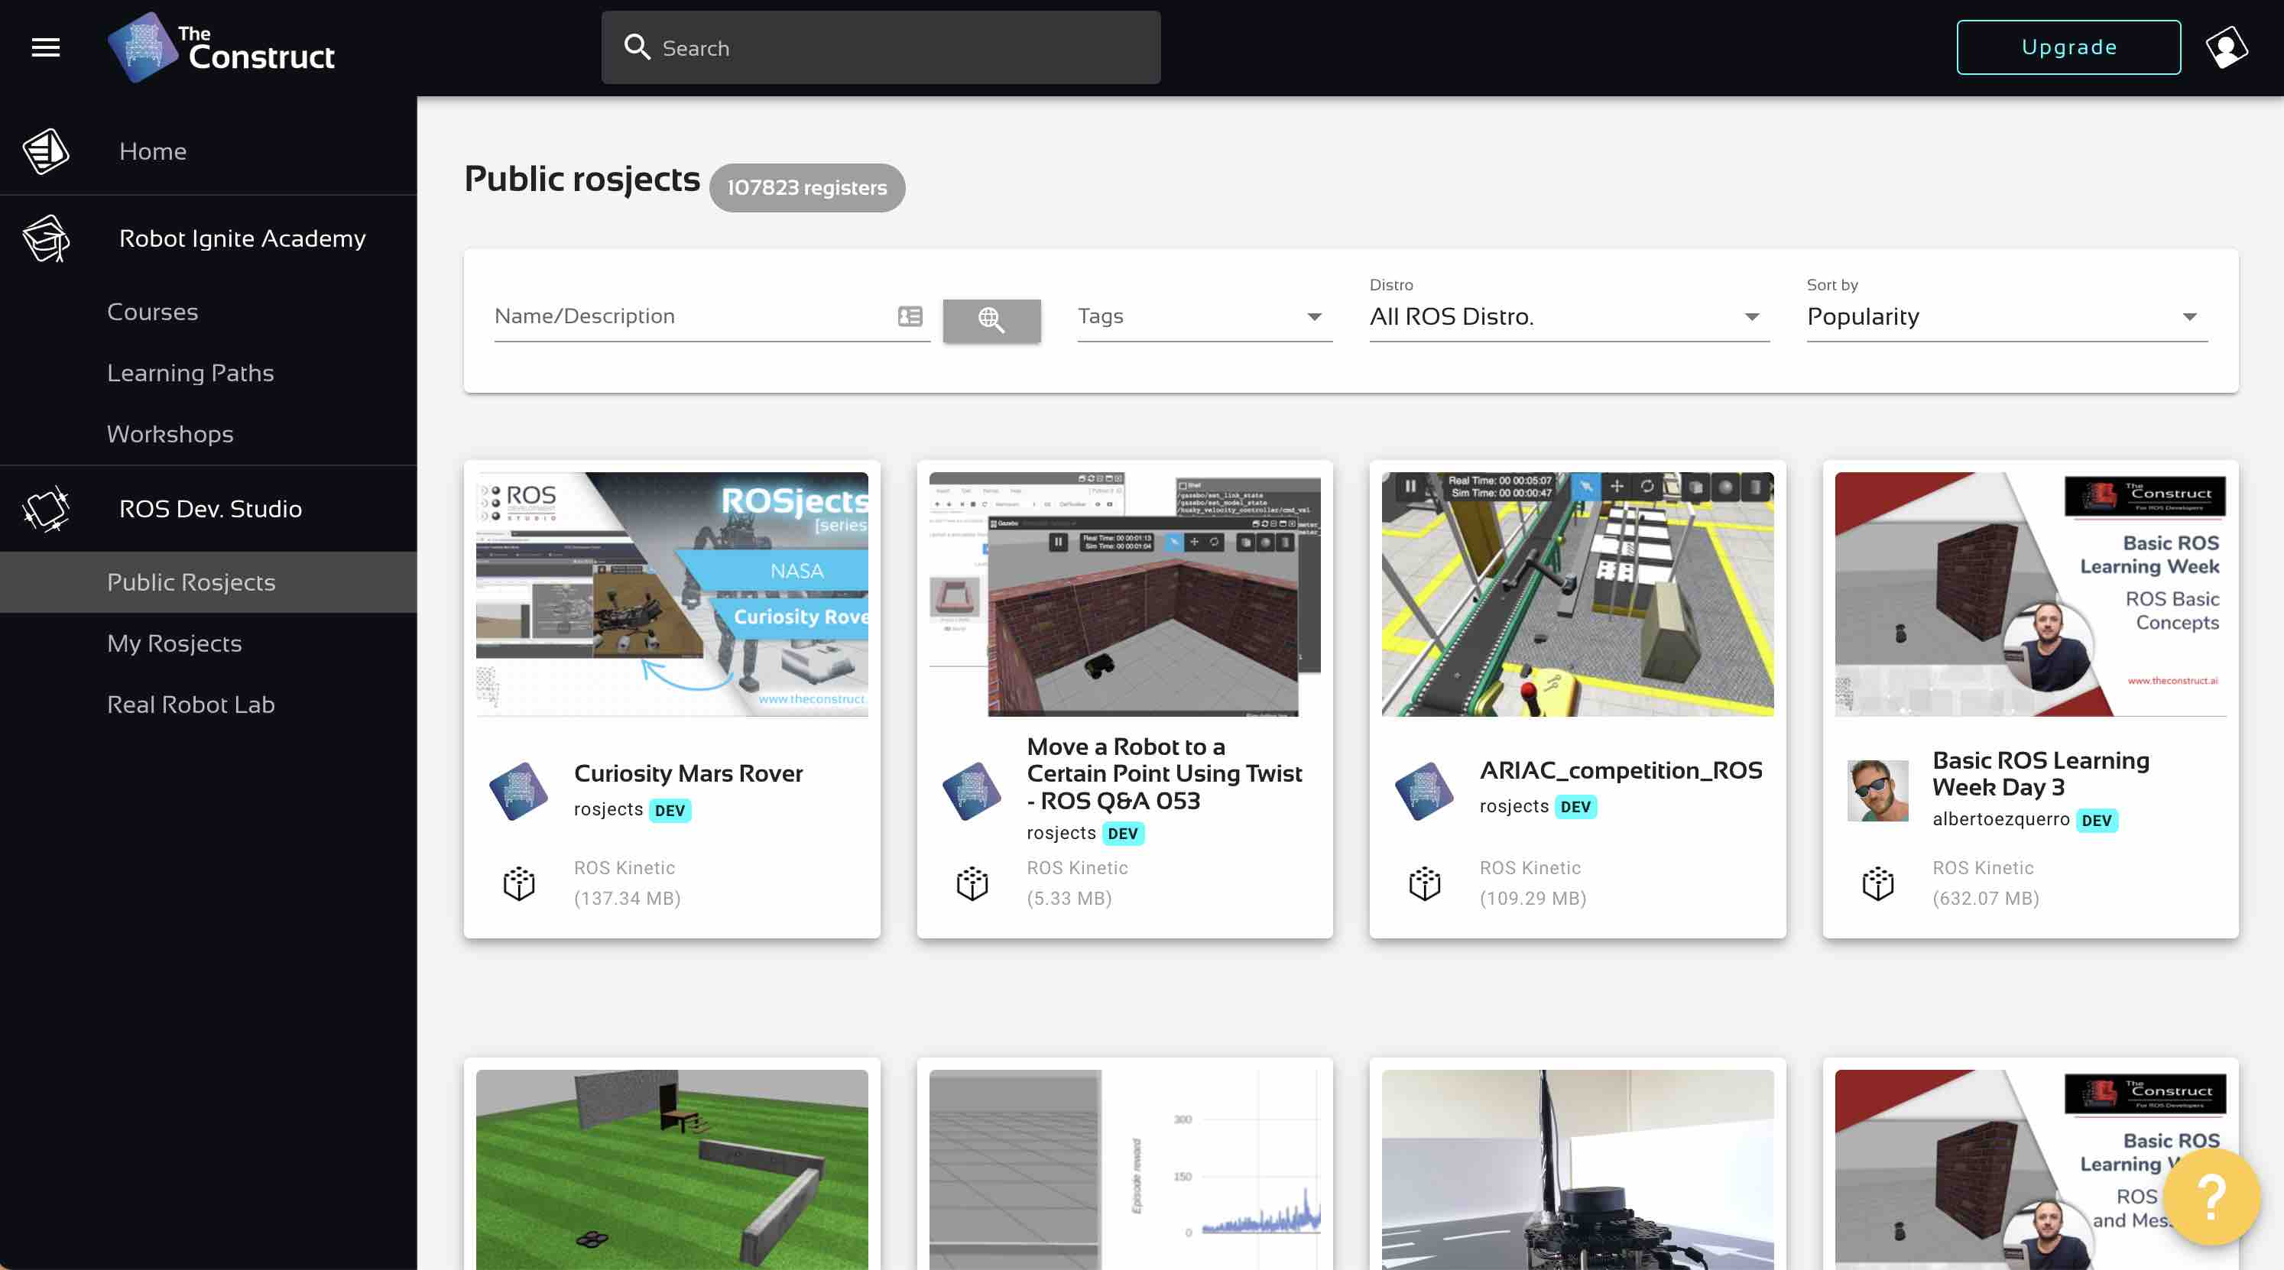2284x1270 pixels.
Task: Click the package cube icon on ARIAC card
Action: point(1425,883)
